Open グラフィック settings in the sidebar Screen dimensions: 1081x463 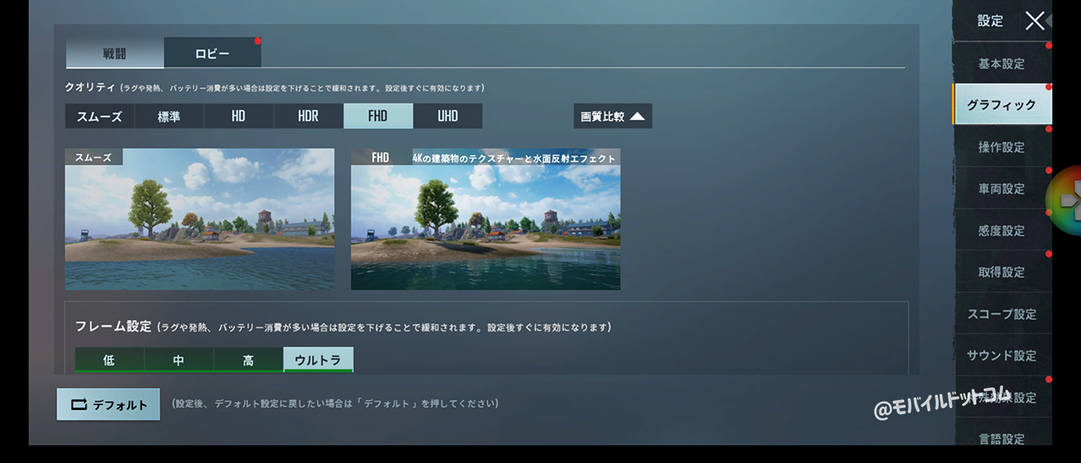click(x=1002, y=105)
